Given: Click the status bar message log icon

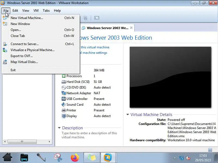Looking at the screenshot, I should point(210,150).
